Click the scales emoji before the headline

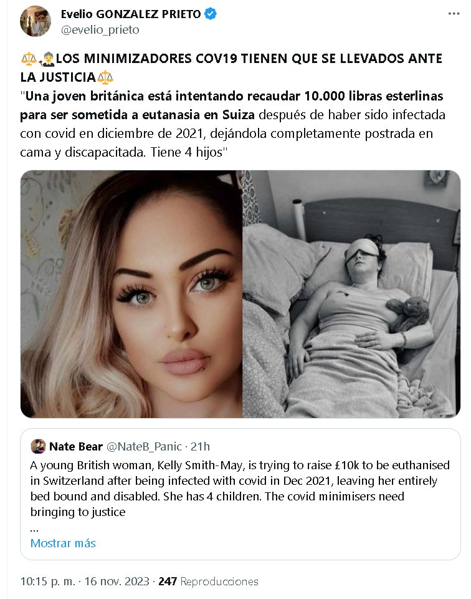tap(28, 59)
